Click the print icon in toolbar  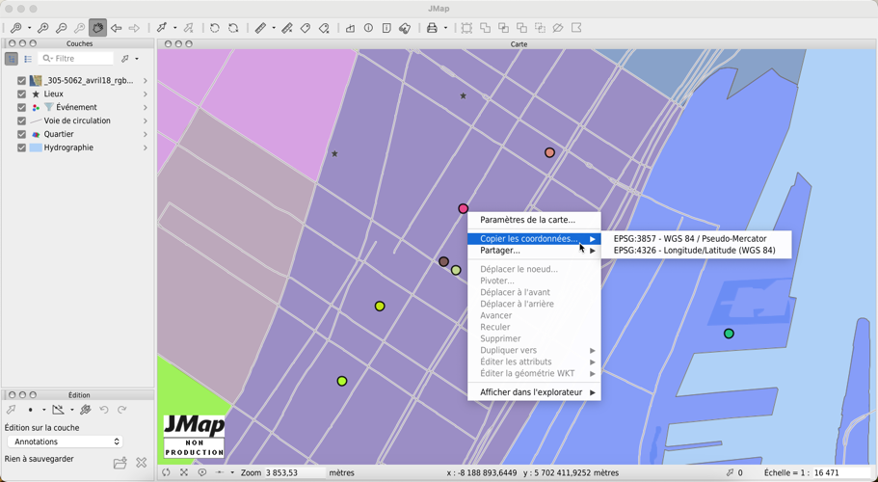432,28
